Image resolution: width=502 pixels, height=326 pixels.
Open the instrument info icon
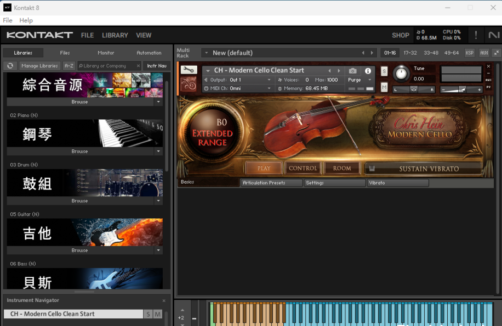368,71
